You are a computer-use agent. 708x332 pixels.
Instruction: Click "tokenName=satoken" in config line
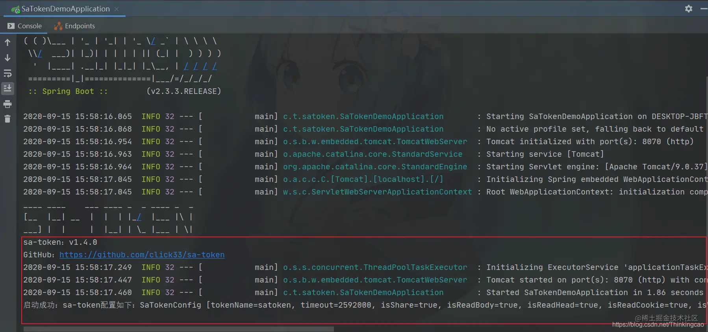[252, 305]
